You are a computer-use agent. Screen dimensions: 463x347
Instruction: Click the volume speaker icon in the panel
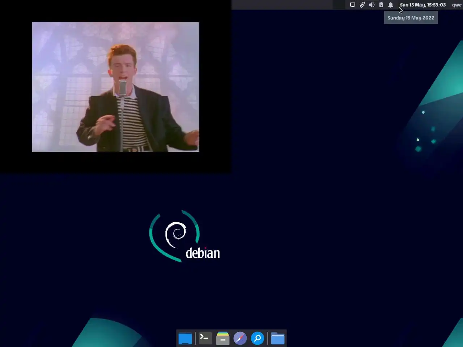pos(371,5)
